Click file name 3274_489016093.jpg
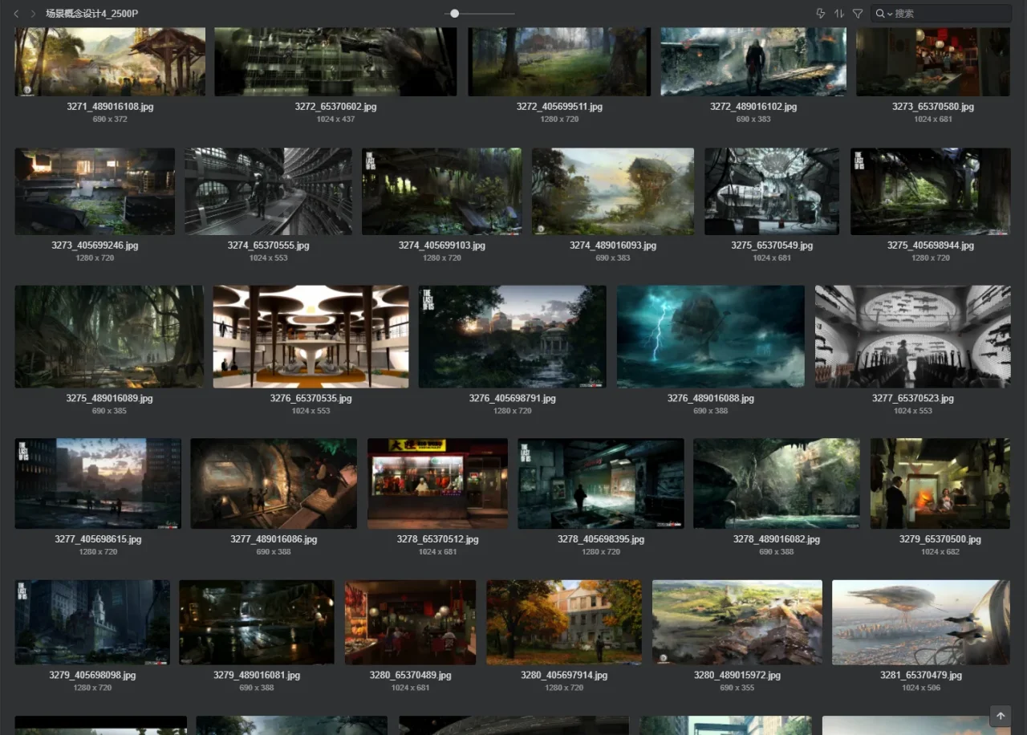The width and height of the screenshot is (1027, 735). tap(613, 246)
